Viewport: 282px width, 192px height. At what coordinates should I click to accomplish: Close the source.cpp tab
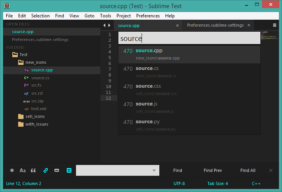(x=177, y=25)
